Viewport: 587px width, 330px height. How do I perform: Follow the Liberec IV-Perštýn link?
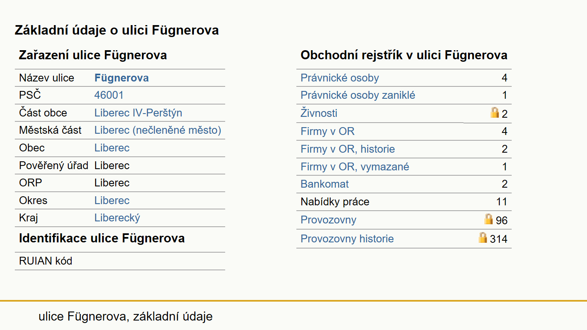(x=138, y=113)
